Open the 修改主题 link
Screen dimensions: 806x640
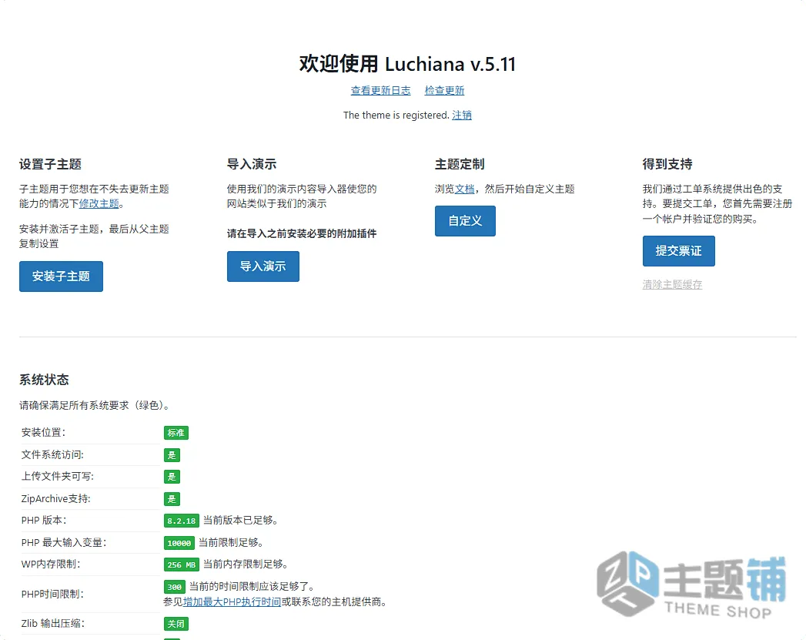tap(99, 203)
